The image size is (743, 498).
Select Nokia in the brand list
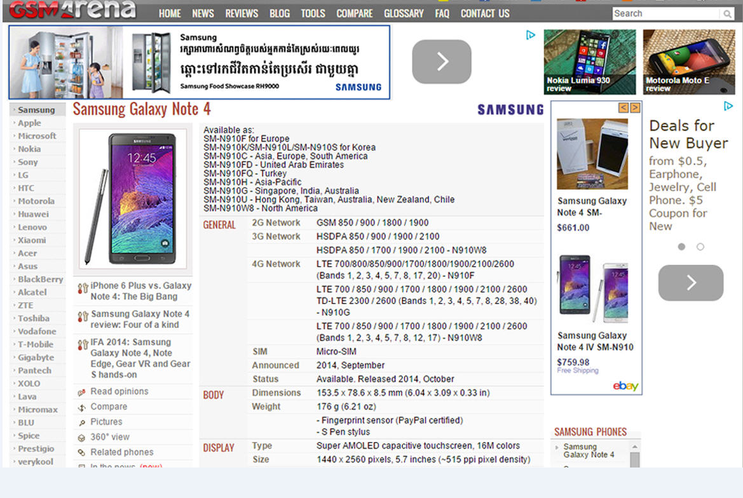(x=29, y=149)
